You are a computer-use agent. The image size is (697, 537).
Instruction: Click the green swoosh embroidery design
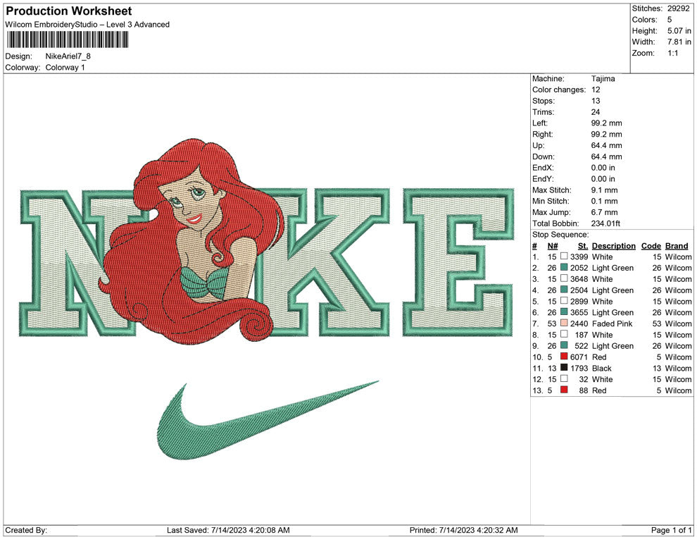(267, 421)
